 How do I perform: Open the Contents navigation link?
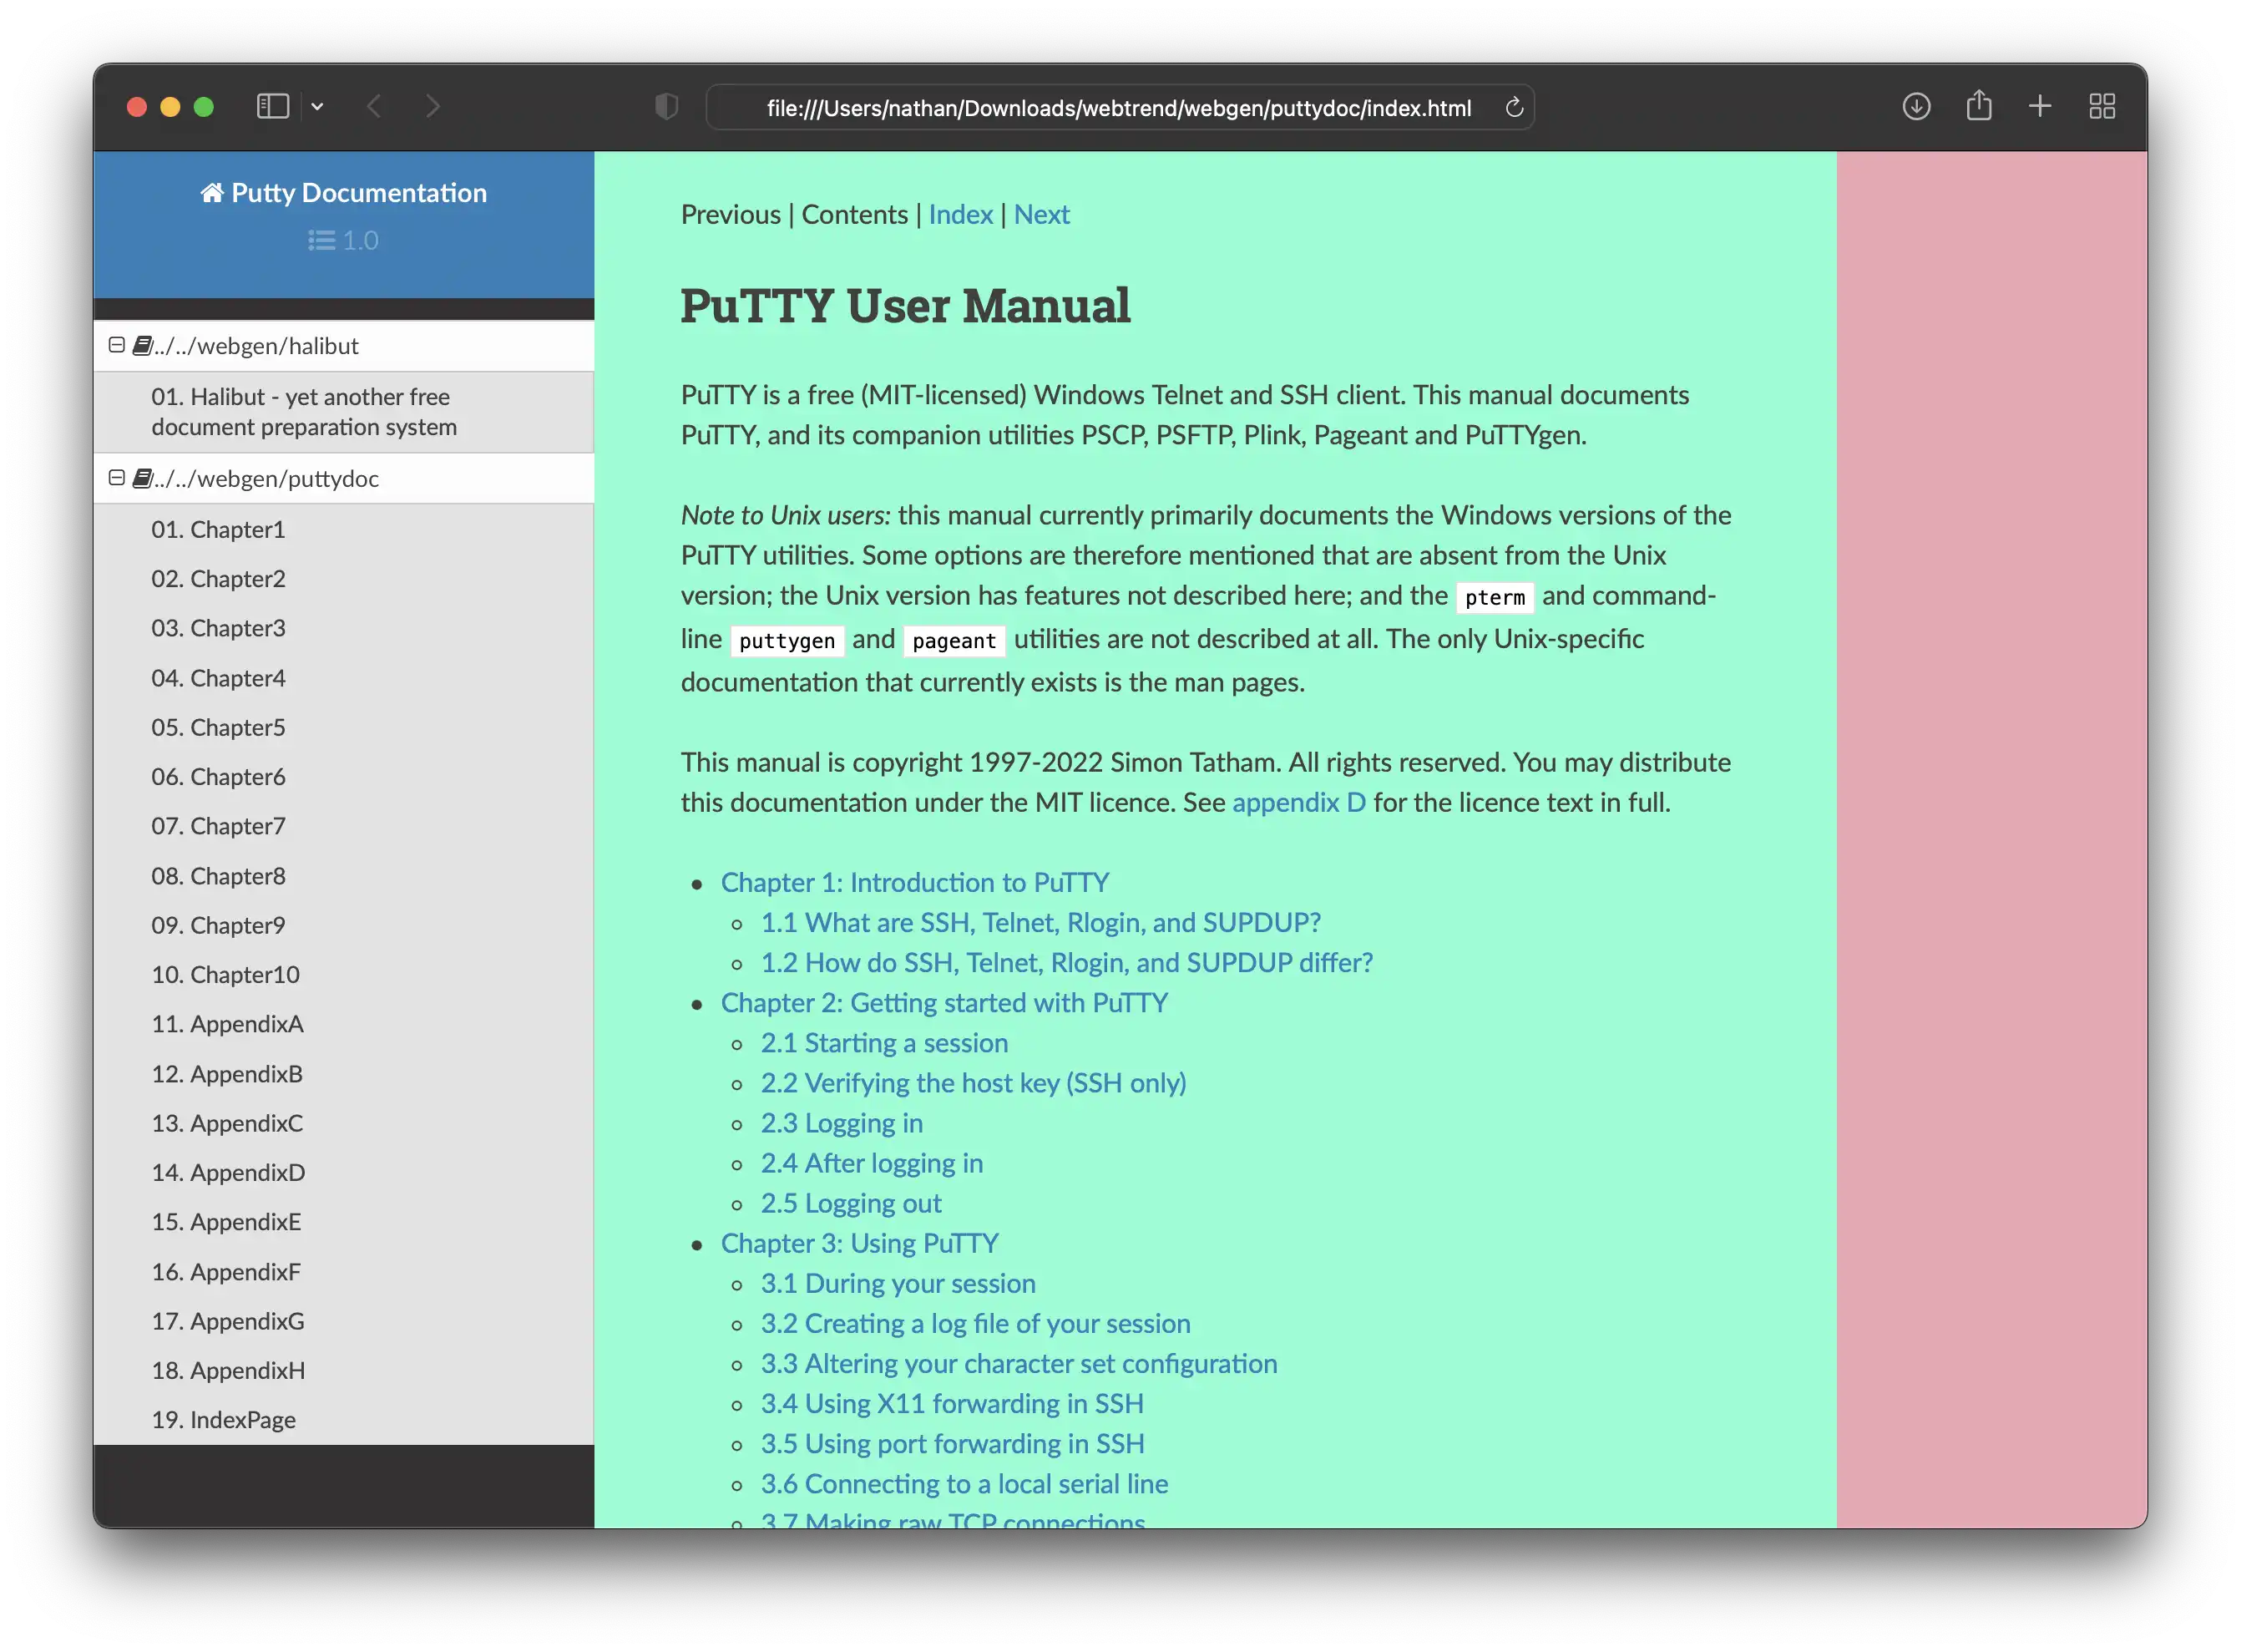coord(852,214)
